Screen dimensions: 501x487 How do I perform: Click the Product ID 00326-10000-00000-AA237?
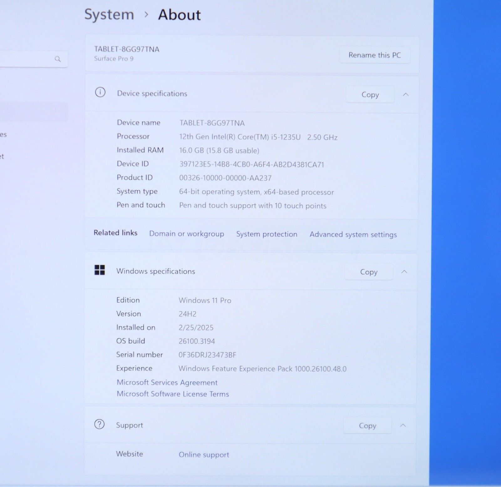pos(225,178)
